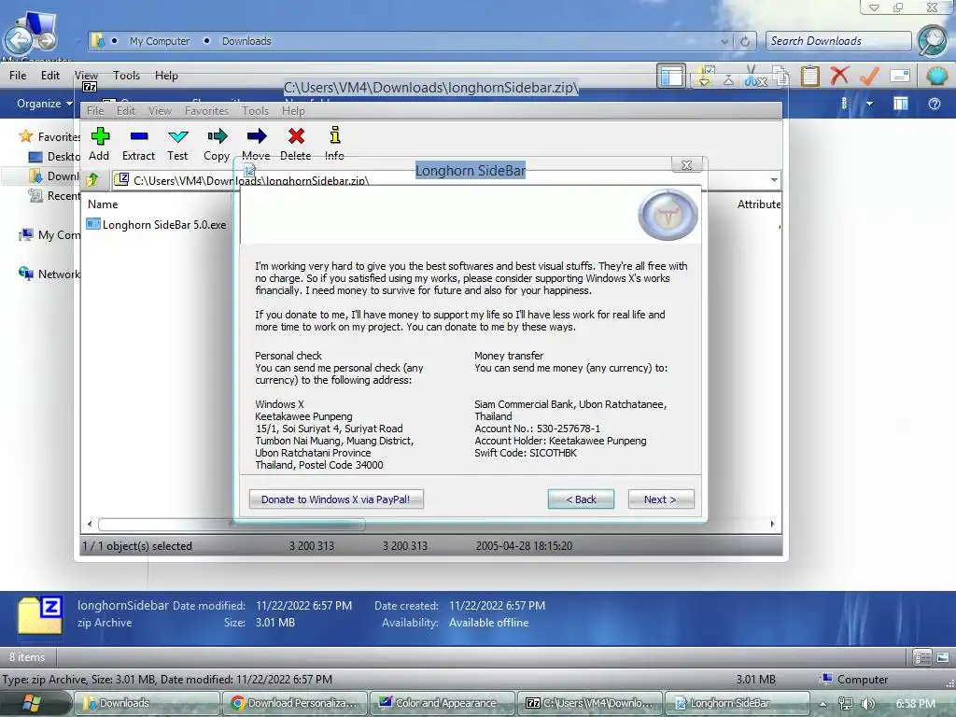
Task: Select Longhorn SideBar 5.0.exe in archive list
Action: (157, 224)
